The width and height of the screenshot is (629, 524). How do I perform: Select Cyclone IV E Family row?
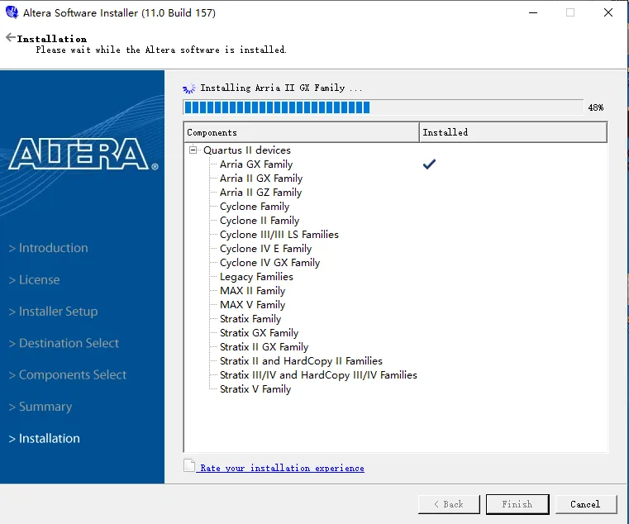(265, 248)
